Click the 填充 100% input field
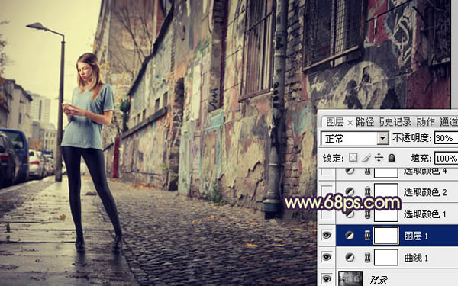Viewport: 458px width, 286px height. click(x=446, y=158)
